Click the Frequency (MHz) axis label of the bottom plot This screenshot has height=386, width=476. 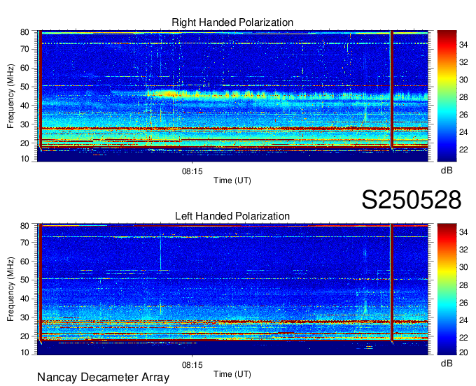(10, 289)
